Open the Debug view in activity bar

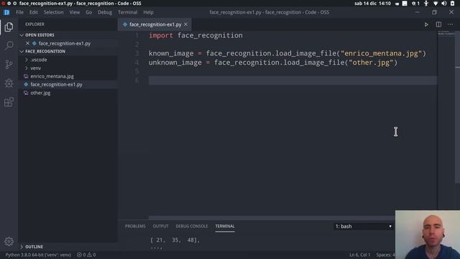pos(9,83)
